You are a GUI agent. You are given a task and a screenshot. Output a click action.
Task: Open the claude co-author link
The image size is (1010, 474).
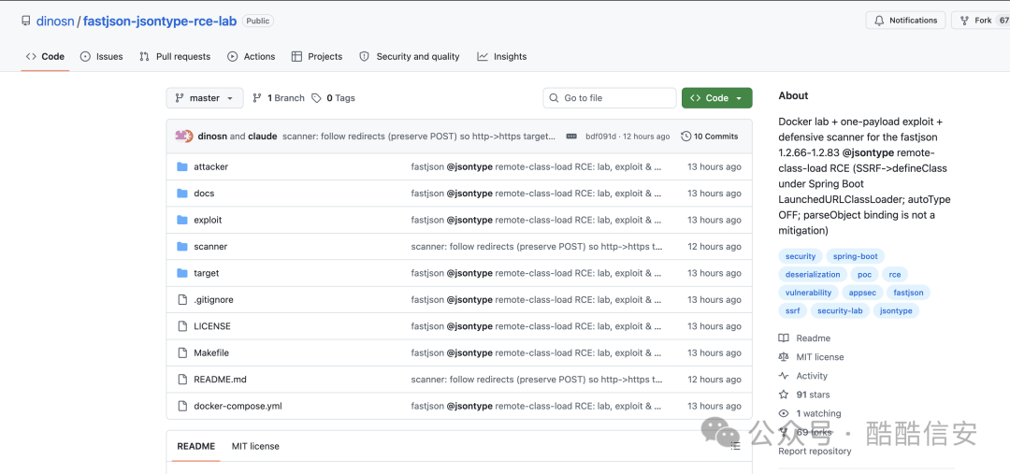262,136
